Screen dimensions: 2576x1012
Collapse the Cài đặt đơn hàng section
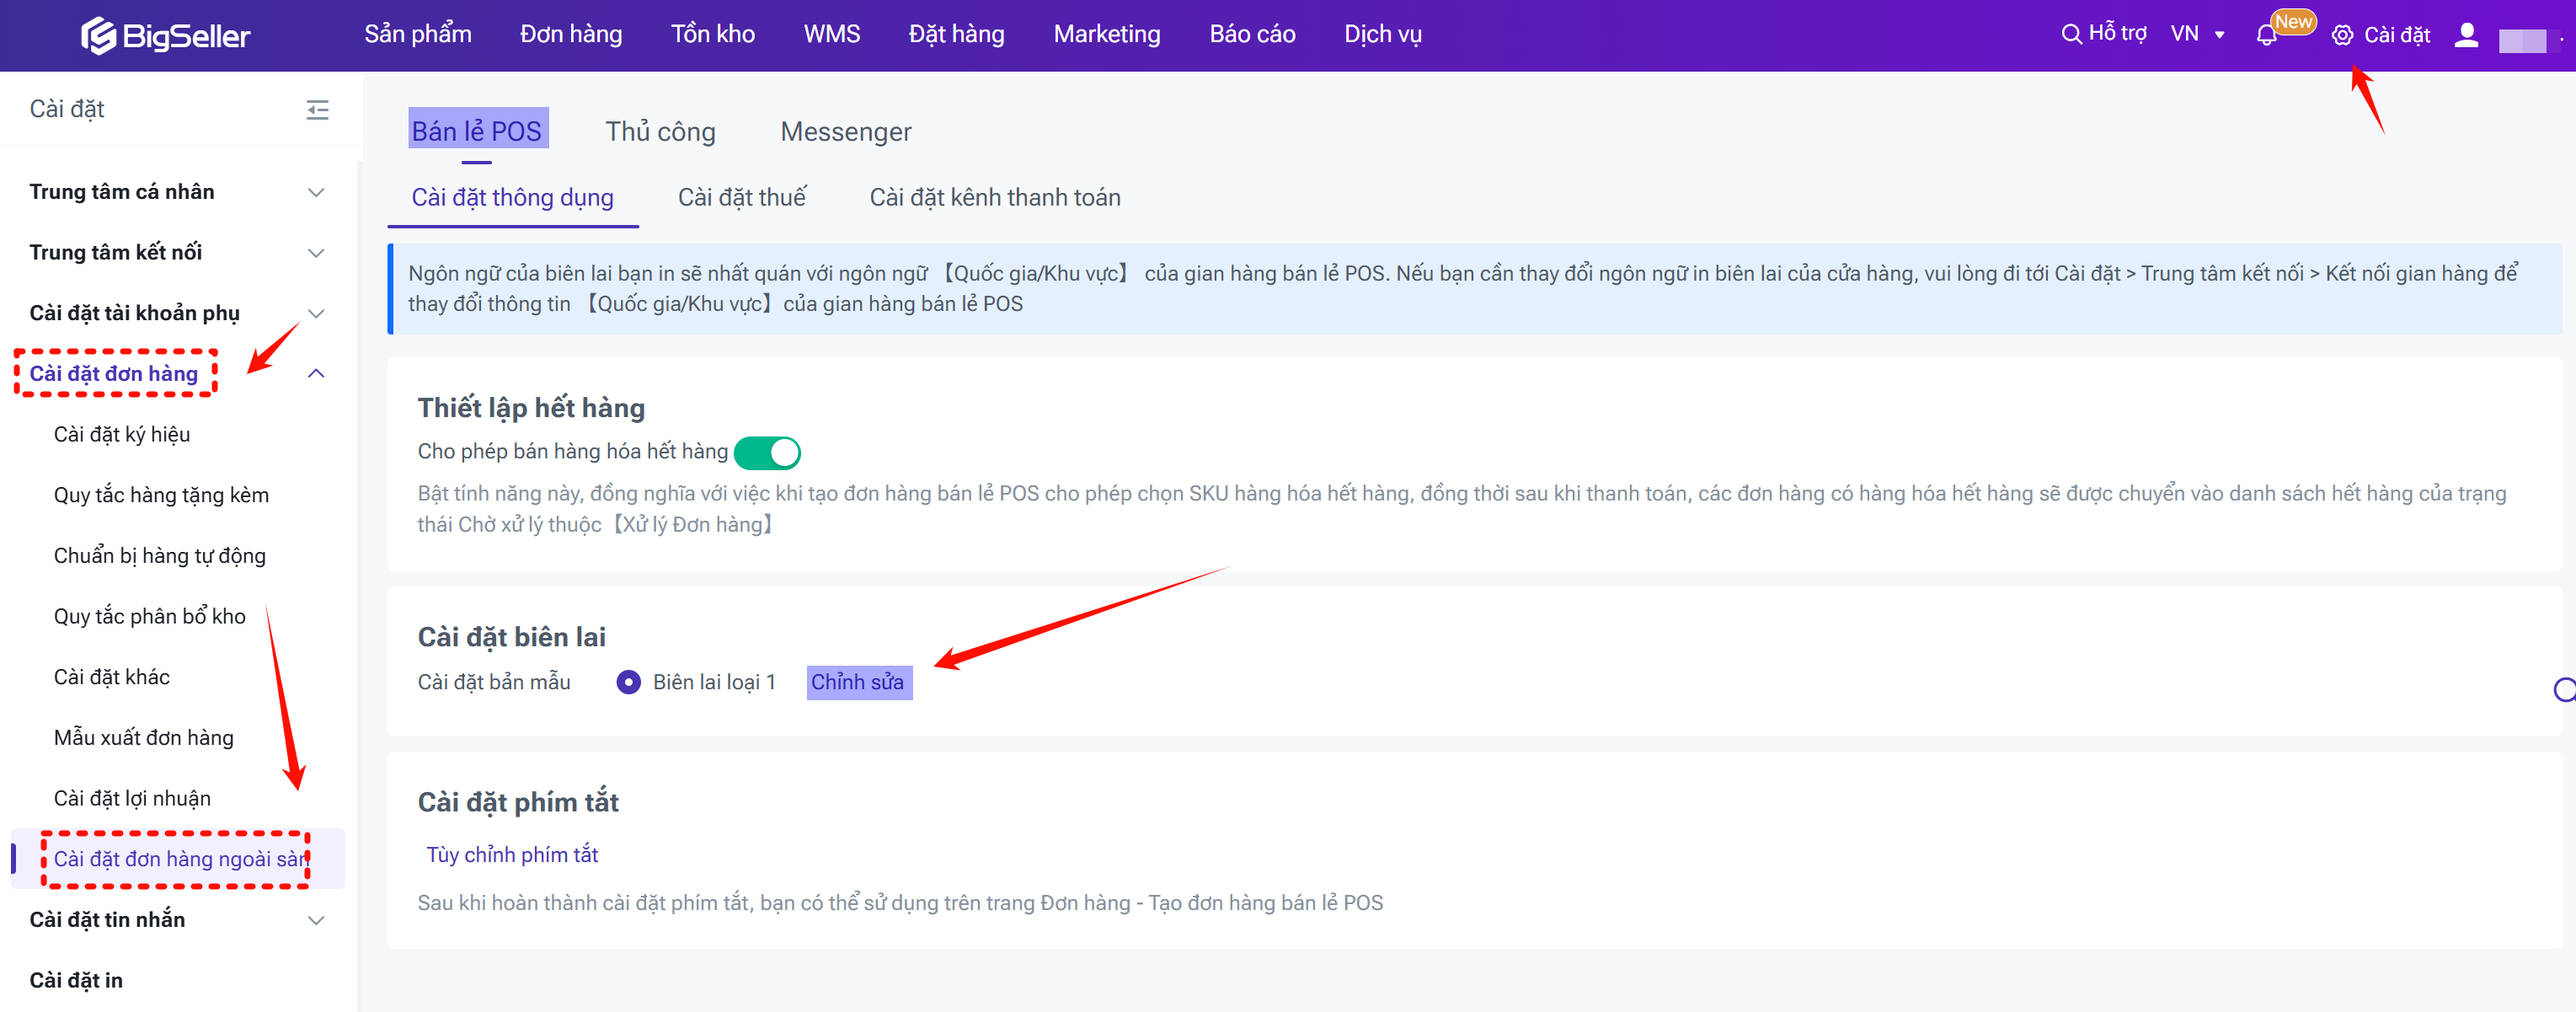click(x=316, y=374)
